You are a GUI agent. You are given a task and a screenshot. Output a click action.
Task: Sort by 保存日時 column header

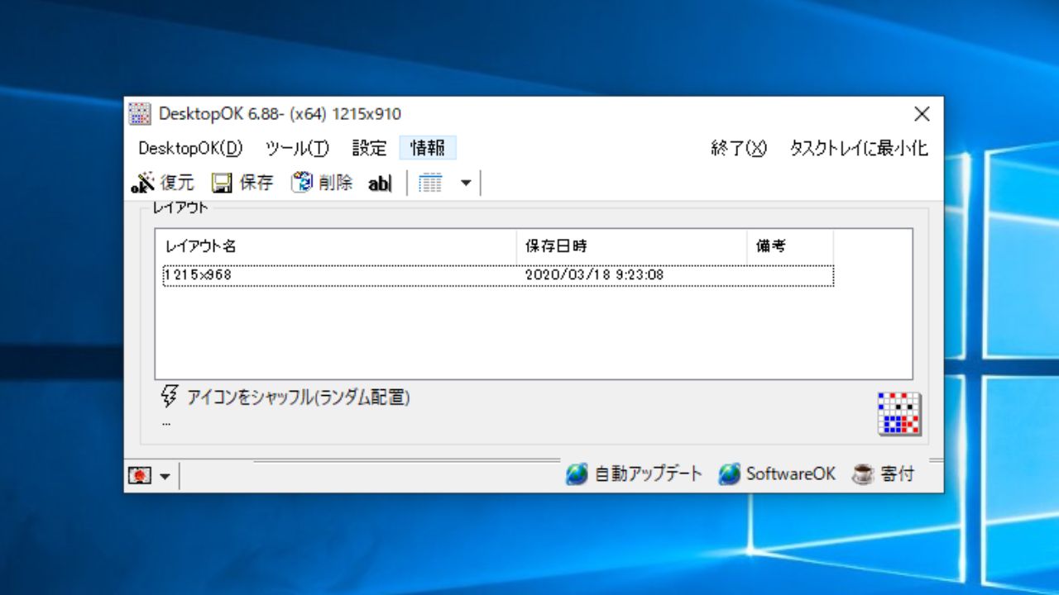pyautogui.click(x=632, y=246)
